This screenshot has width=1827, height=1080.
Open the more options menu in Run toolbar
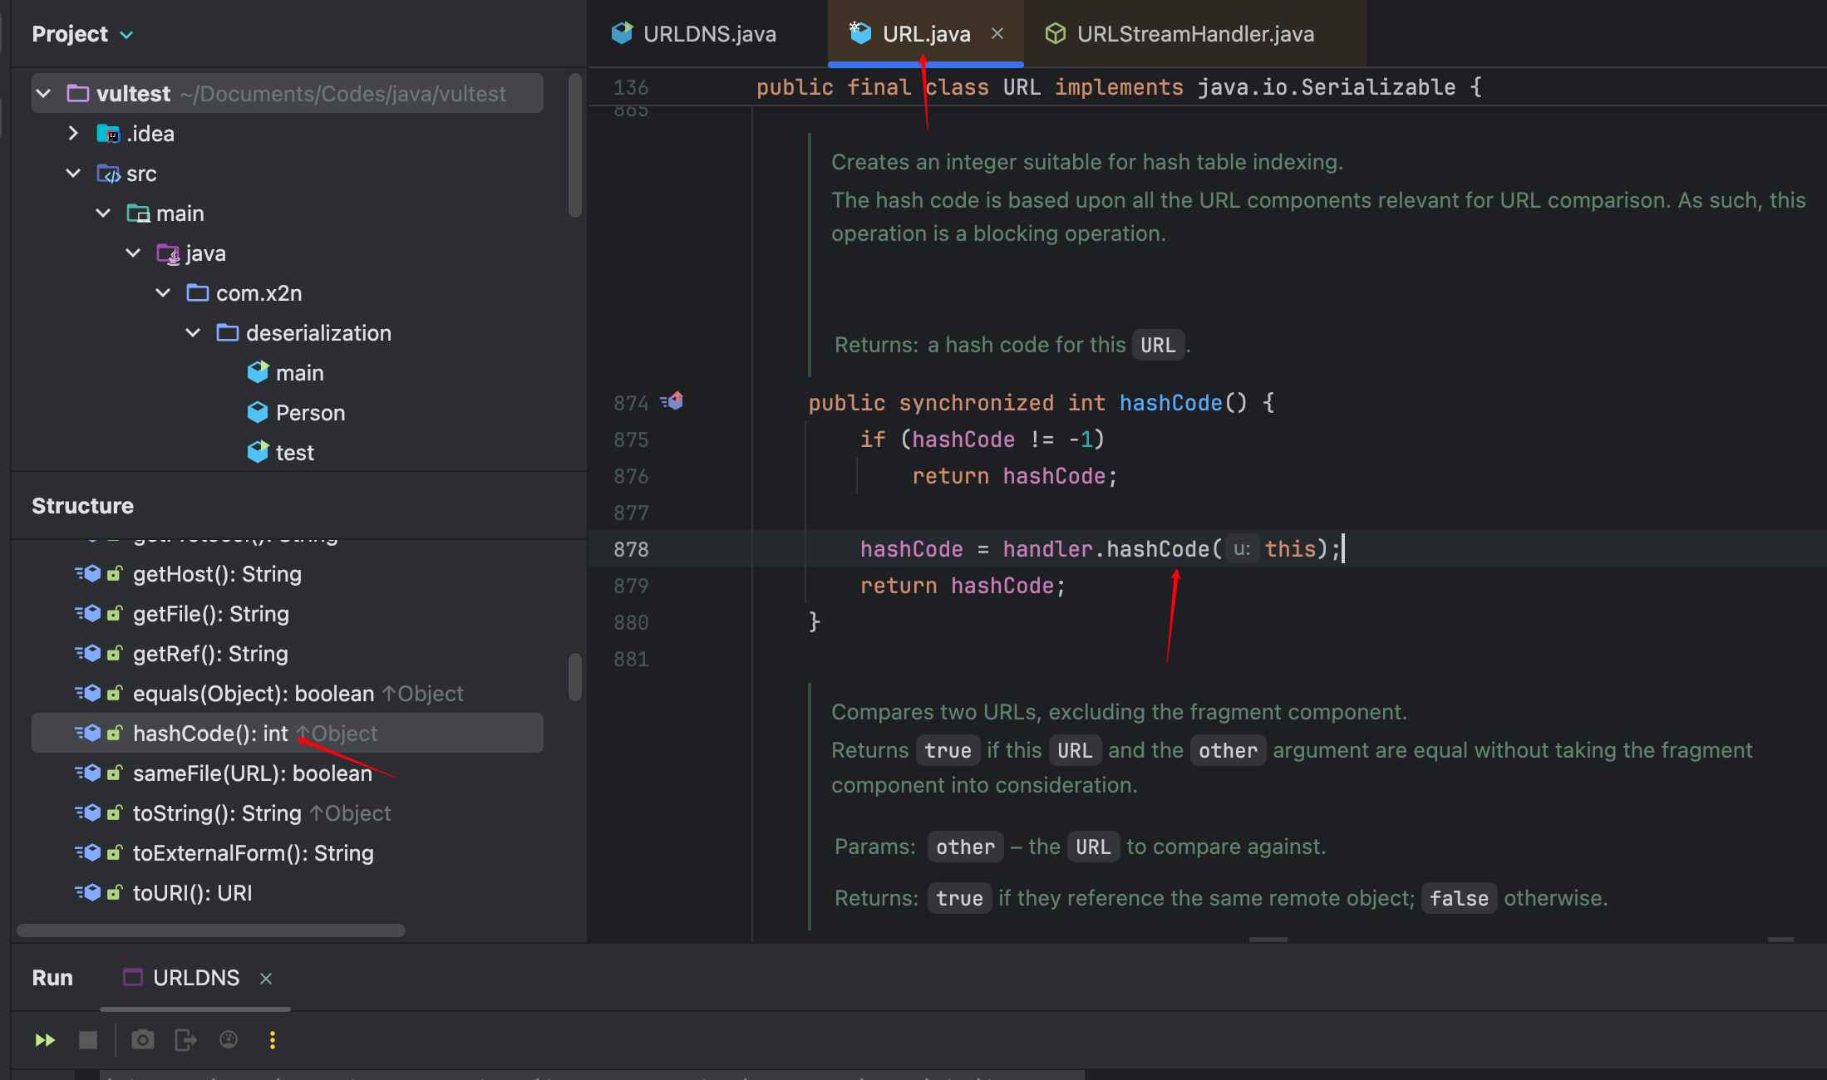[273, 1040]
